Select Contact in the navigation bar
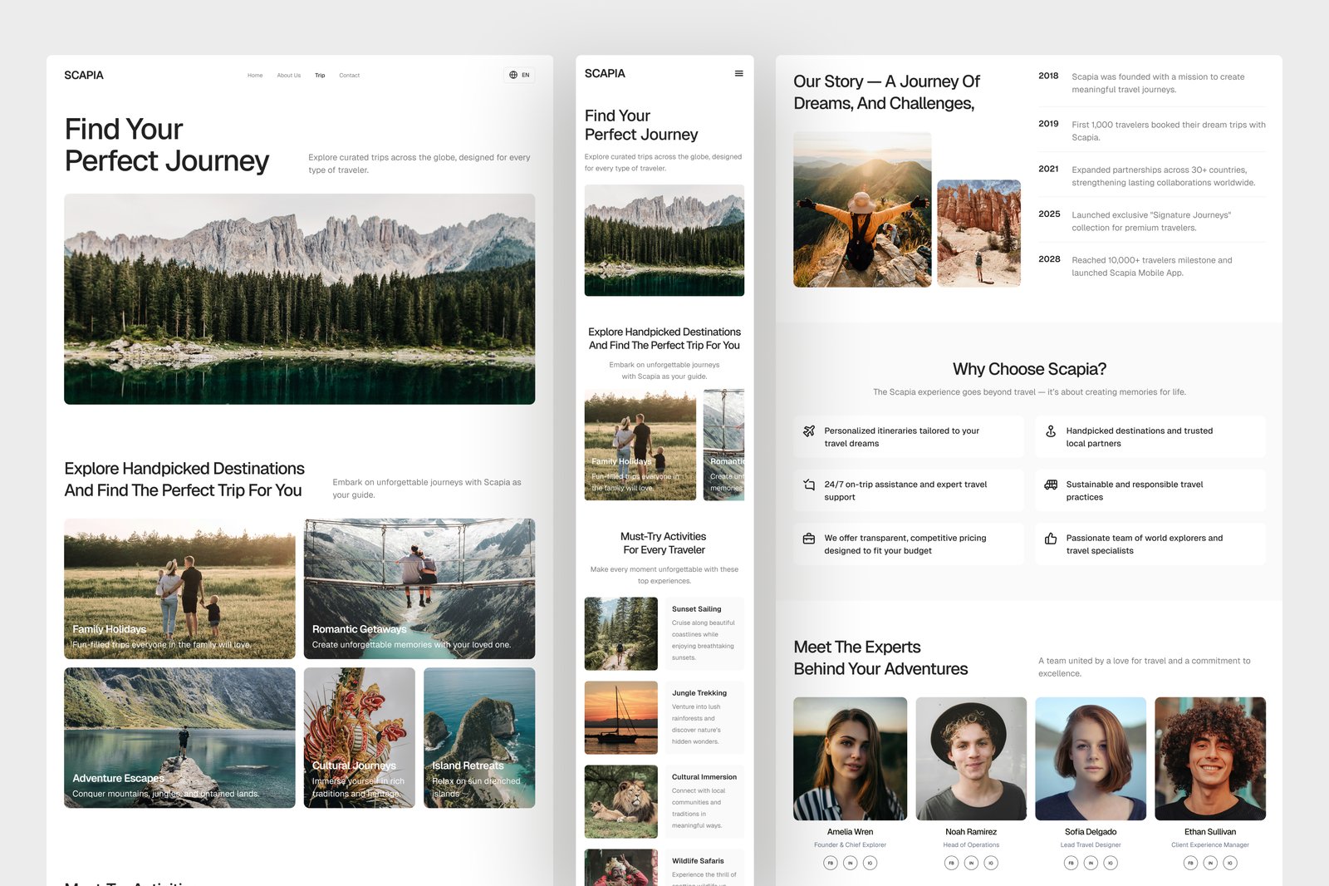The image size is (1329, 886). pos(349,76)
